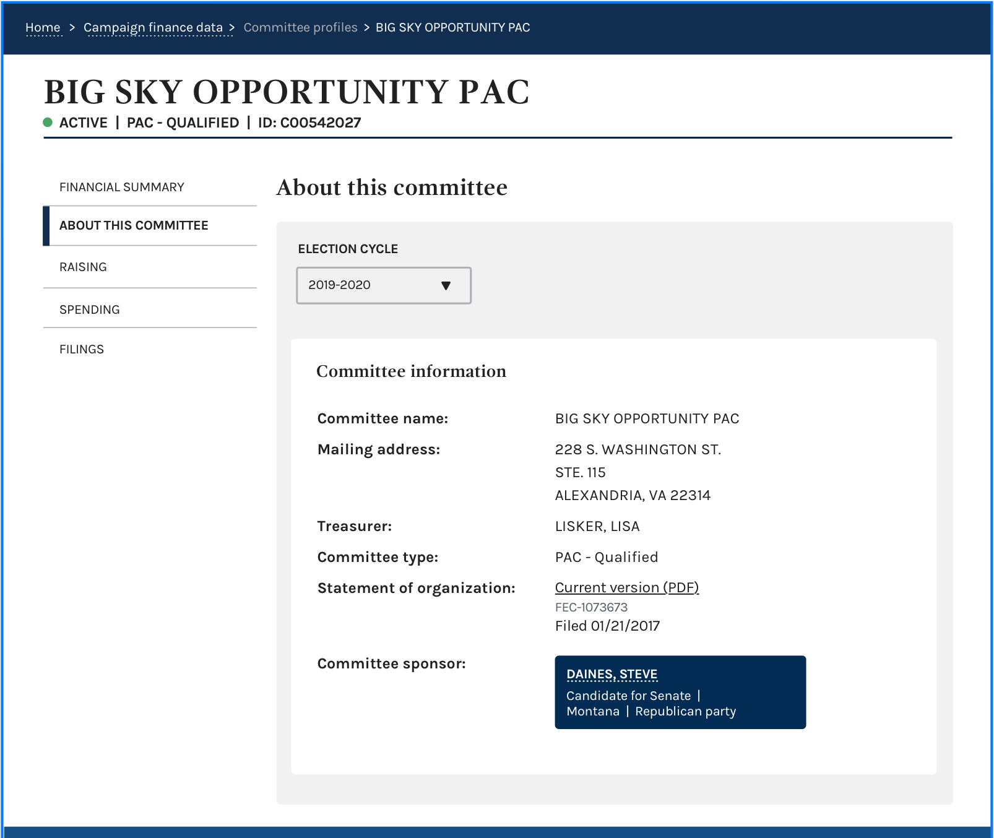Click the Filed 01/21/2017 date

[608, 626]
